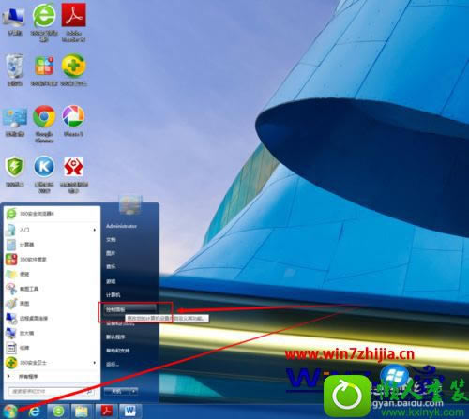The height and width of the screenshot is (419, 469).
Task: Click the search magnifier icon in Start menu
Action: (x=90, y=391)
